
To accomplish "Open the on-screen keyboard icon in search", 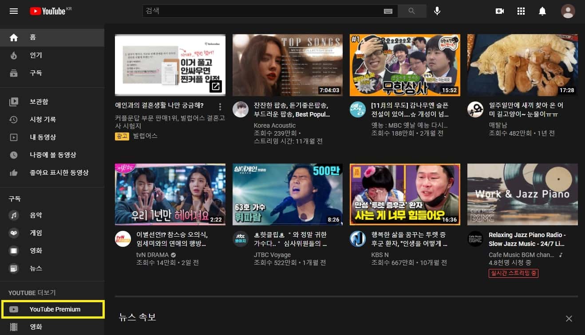I will tap(388, 11).
